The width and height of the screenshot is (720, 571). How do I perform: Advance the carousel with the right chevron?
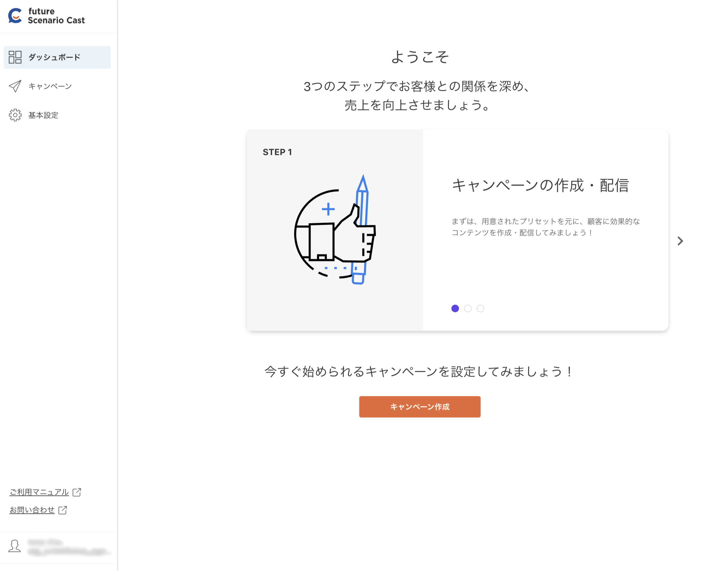coord(680,241)
